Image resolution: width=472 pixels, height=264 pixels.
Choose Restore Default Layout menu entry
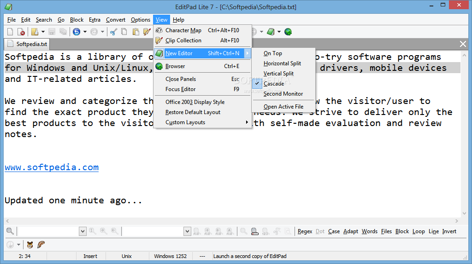[202, 112]
